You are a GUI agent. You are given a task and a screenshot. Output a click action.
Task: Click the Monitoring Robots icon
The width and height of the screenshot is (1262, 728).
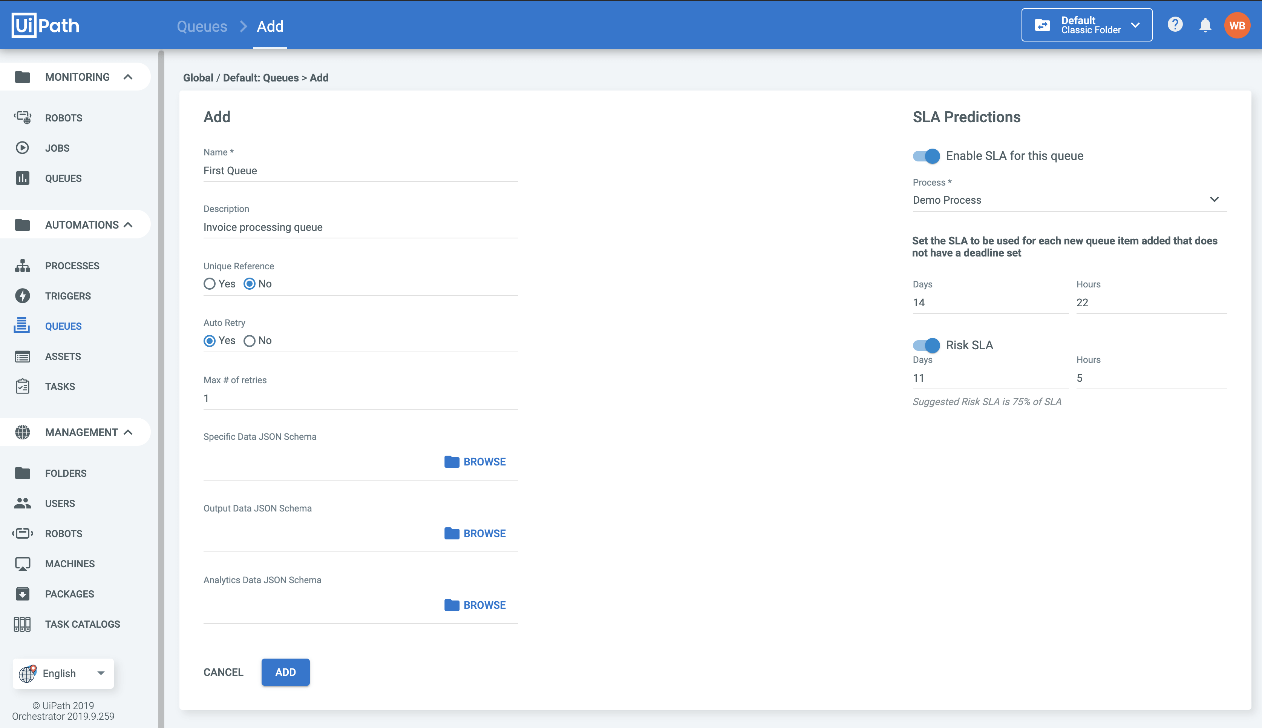[x=23, y=118]
